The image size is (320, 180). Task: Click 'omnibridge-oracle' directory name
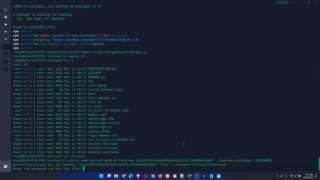coord(103,123)
